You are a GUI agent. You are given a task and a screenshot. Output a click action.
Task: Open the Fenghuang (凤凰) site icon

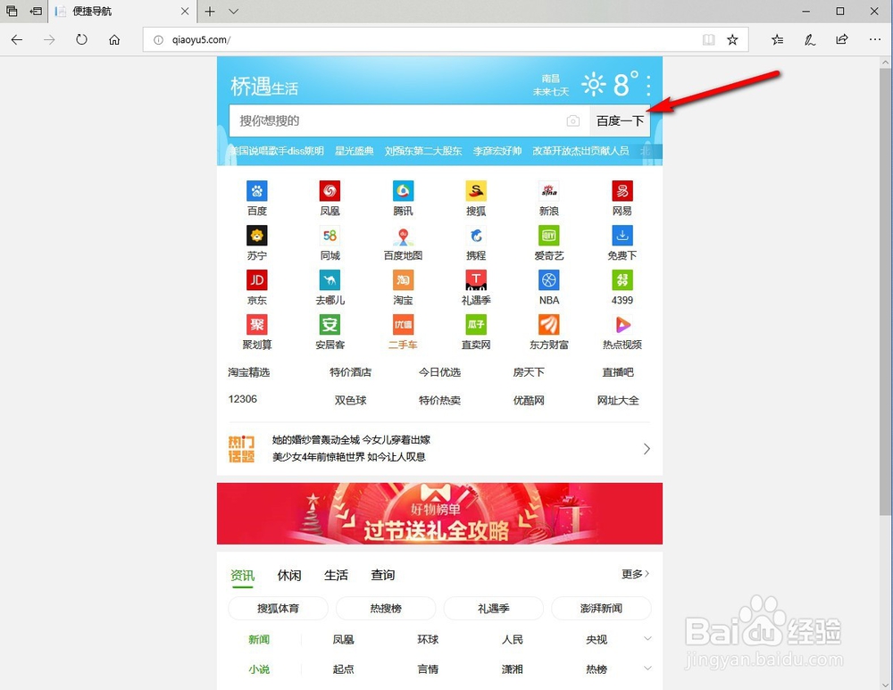(x=330, y=191)
